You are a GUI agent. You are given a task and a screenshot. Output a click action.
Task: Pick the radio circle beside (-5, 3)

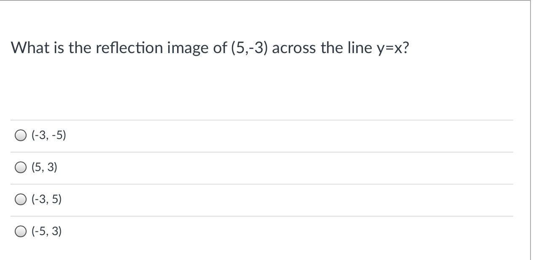(20, 231)
